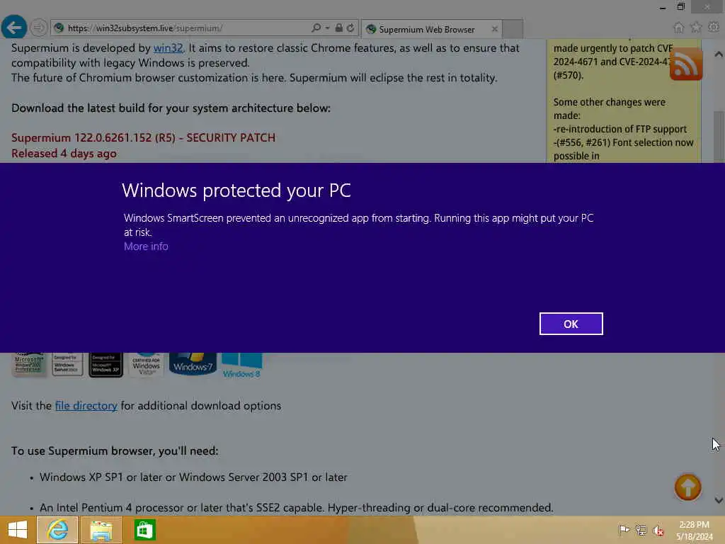Screen dimensions: 725x544
Task: Click the muted volume tray icon
Action: (x=658, y=531)
